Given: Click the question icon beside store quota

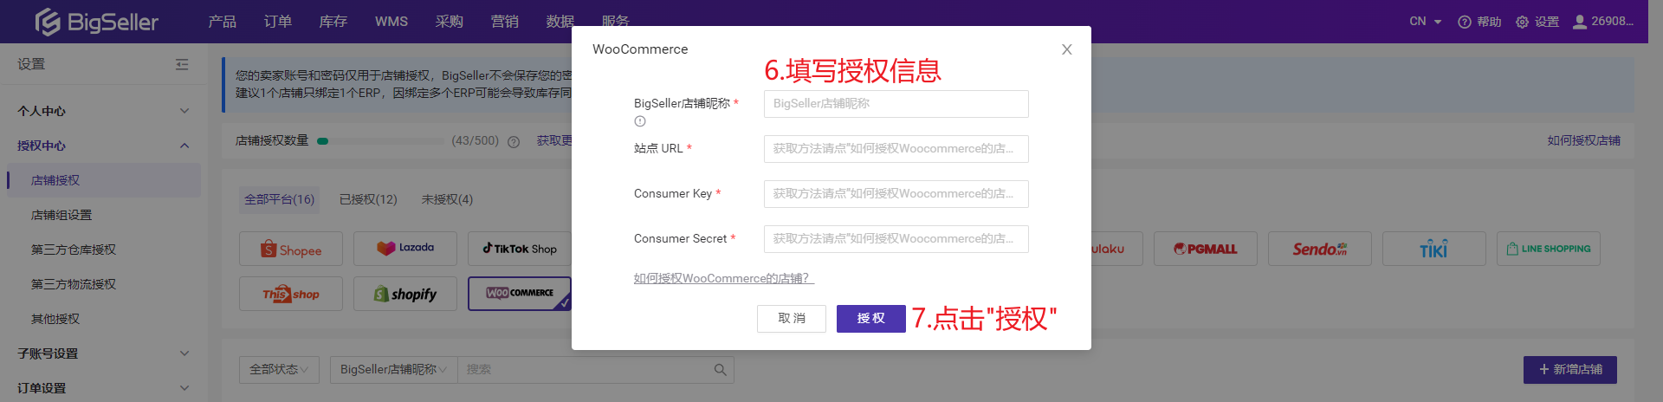Looking at the screenshot, I should click(x=514, y=141).
